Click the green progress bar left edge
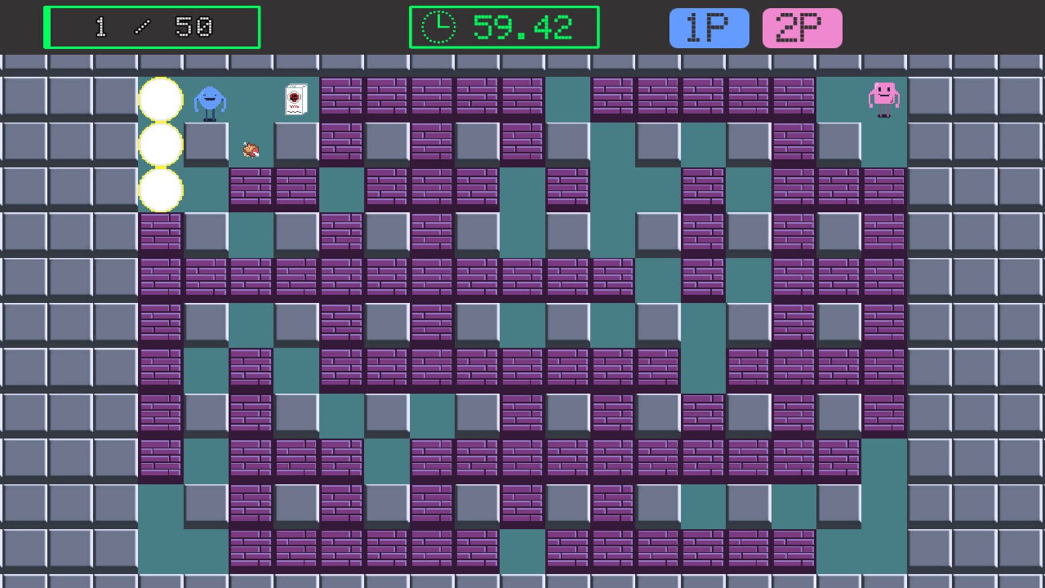1045x588 pixels. pyautogui.click(x=47, y=27)
